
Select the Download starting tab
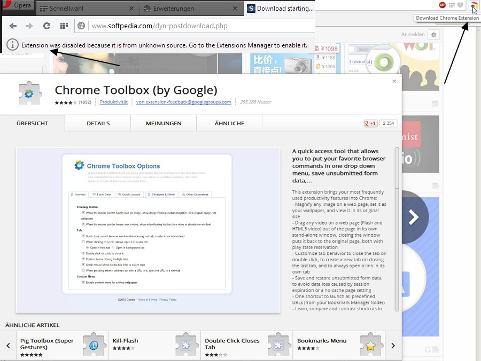point(280,9)
